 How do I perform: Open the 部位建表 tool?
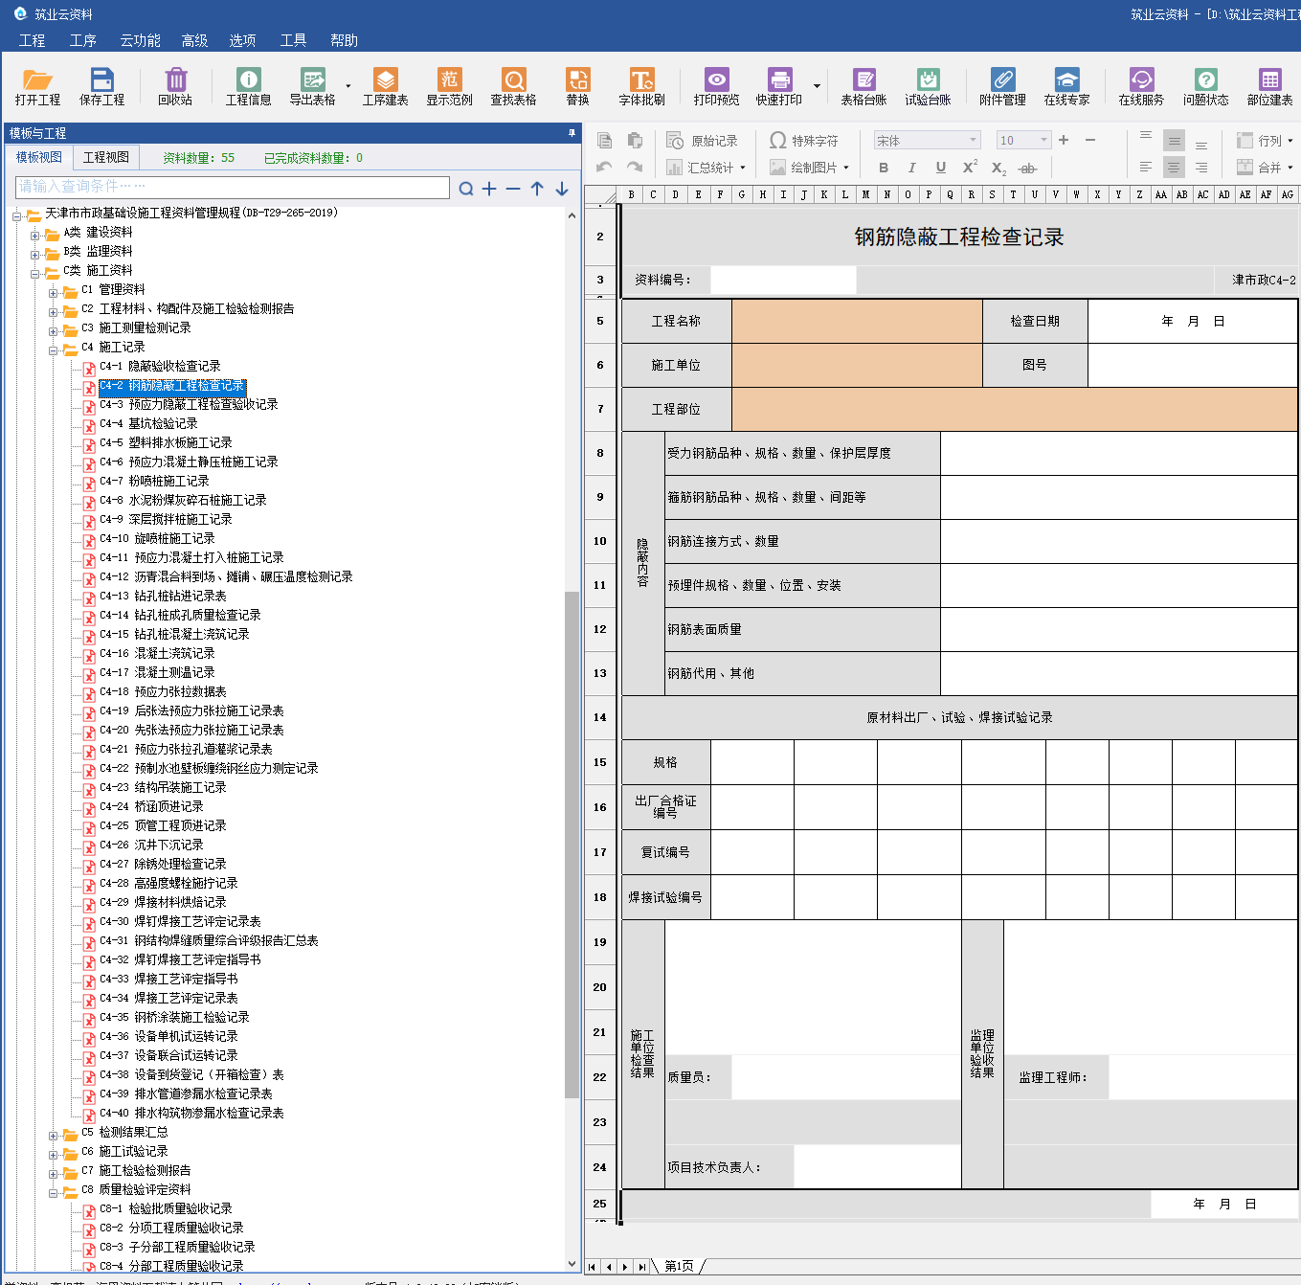tap(1269, 86)
